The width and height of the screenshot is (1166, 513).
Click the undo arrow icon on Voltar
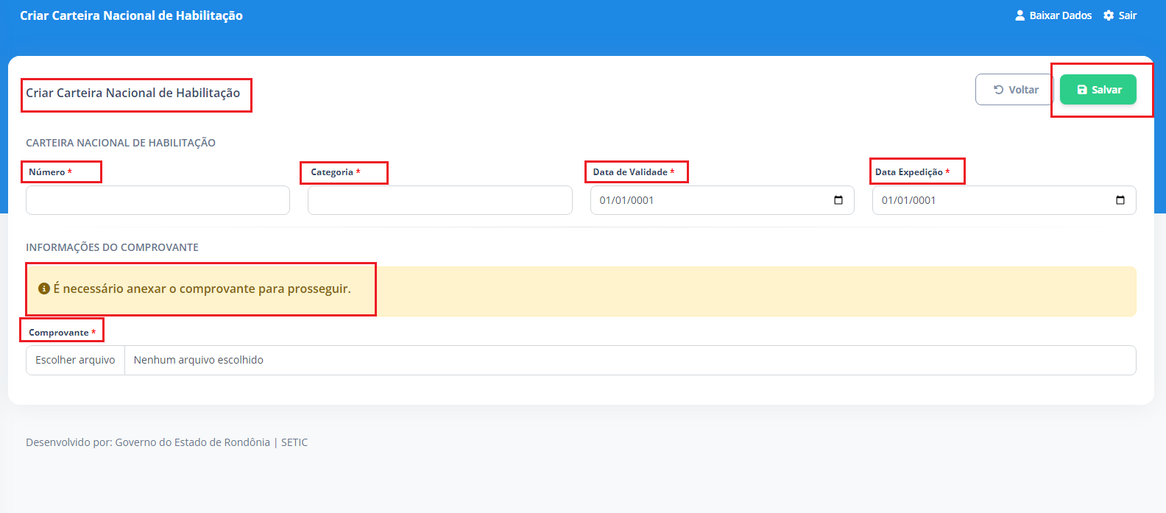(x=999, y=90)
